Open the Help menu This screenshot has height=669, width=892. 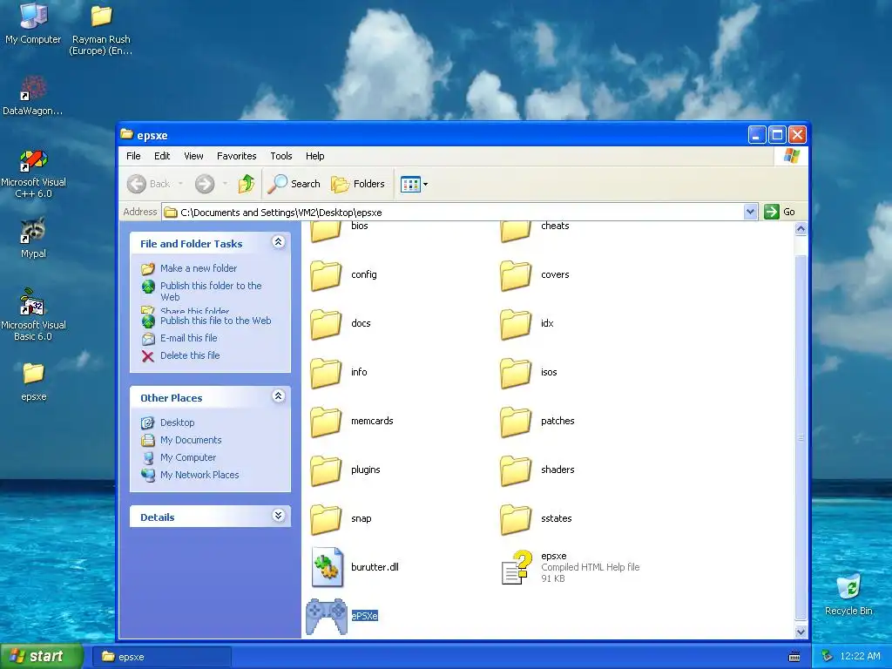tap(314, 156)
